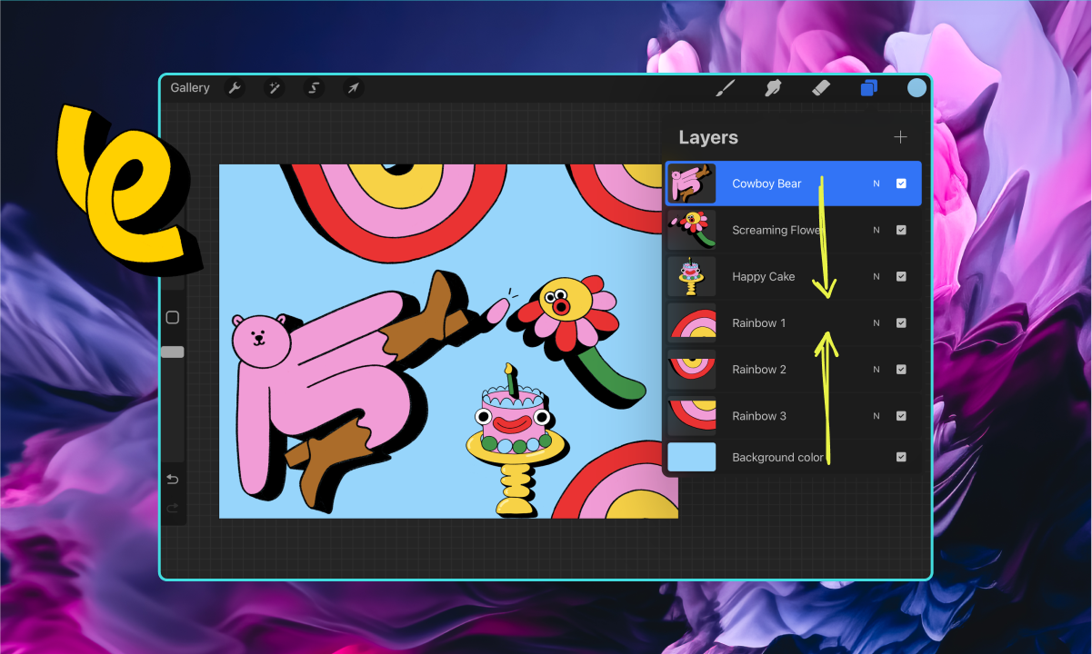Click the Happy Cake layer thumbnail
Viewport: 1092px width, 654px height.
(691, 276)
